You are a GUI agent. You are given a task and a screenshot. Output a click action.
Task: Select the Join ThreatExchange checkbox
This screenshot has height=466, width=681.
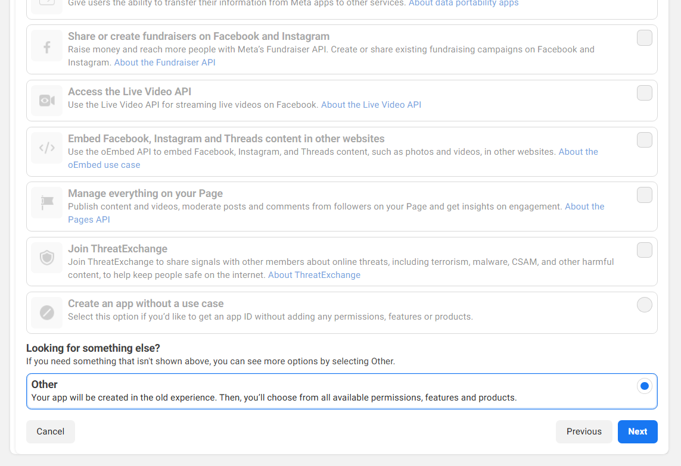coord(644,250)
